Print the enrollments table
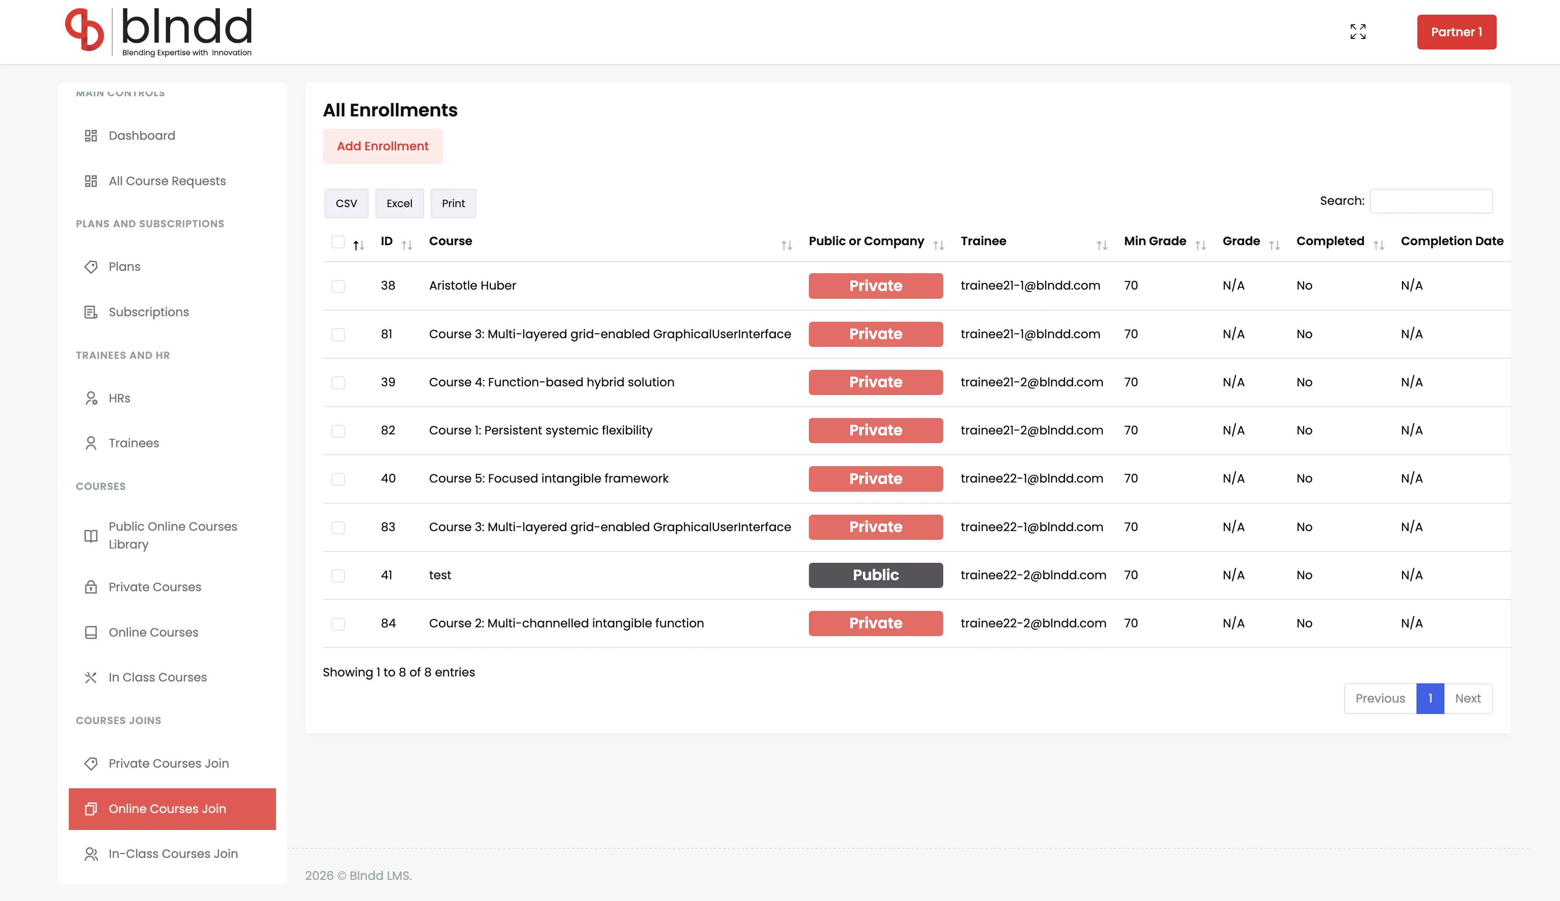The height and width of the screenshot is (901, 1560). click(x=453, y=203)
